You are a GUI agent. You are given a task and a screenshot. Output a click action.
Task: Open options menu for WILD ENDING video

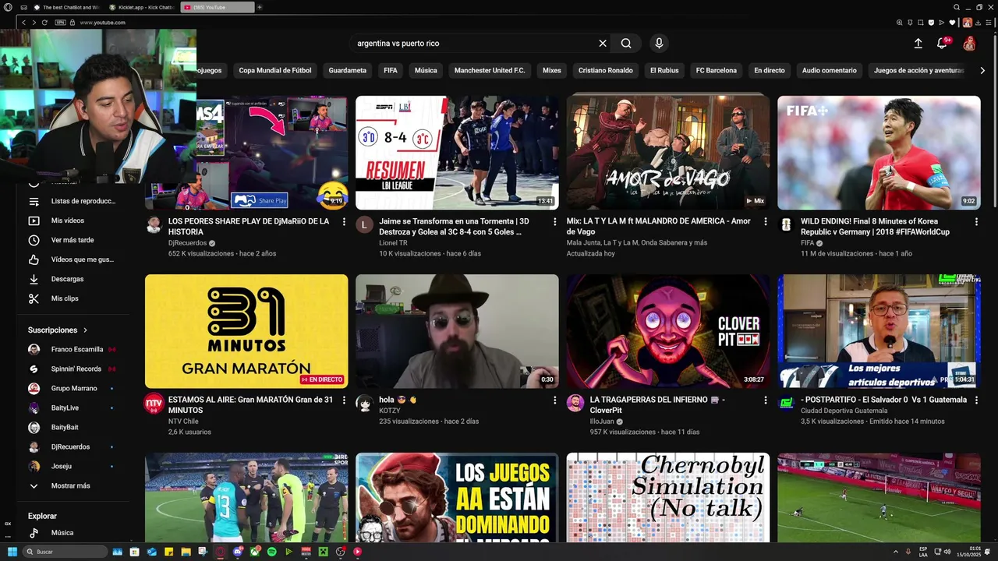point(976,222)
